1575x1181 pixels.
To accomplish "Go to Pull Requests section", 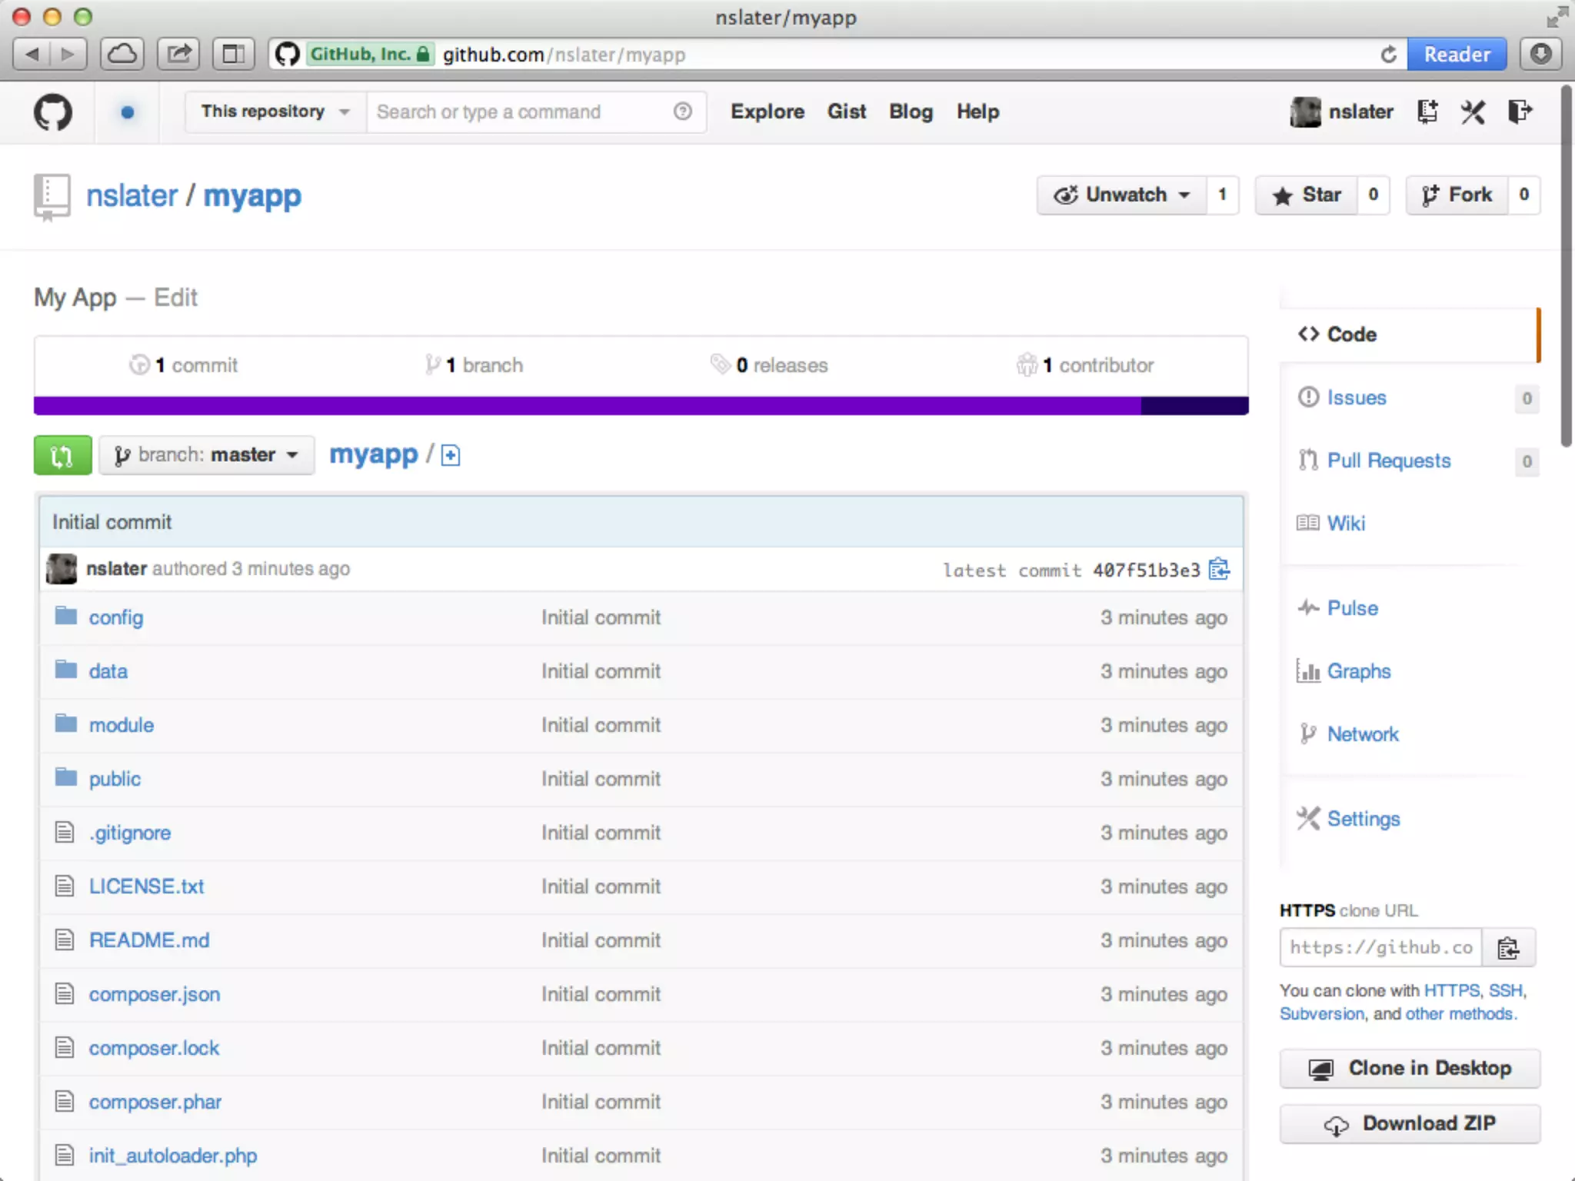I will (x=1388, y=461).
